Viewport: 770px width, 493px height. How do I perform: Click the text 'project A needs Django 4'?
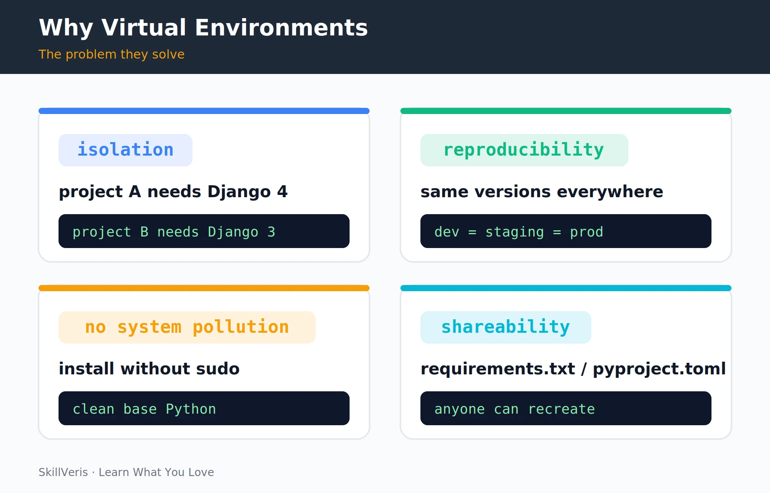click(173, 191)
